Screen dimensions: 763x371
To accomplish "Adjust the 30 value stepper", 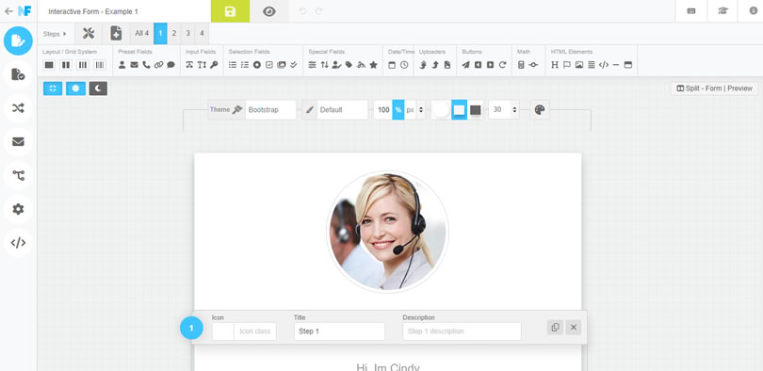I will click(515, 110).
